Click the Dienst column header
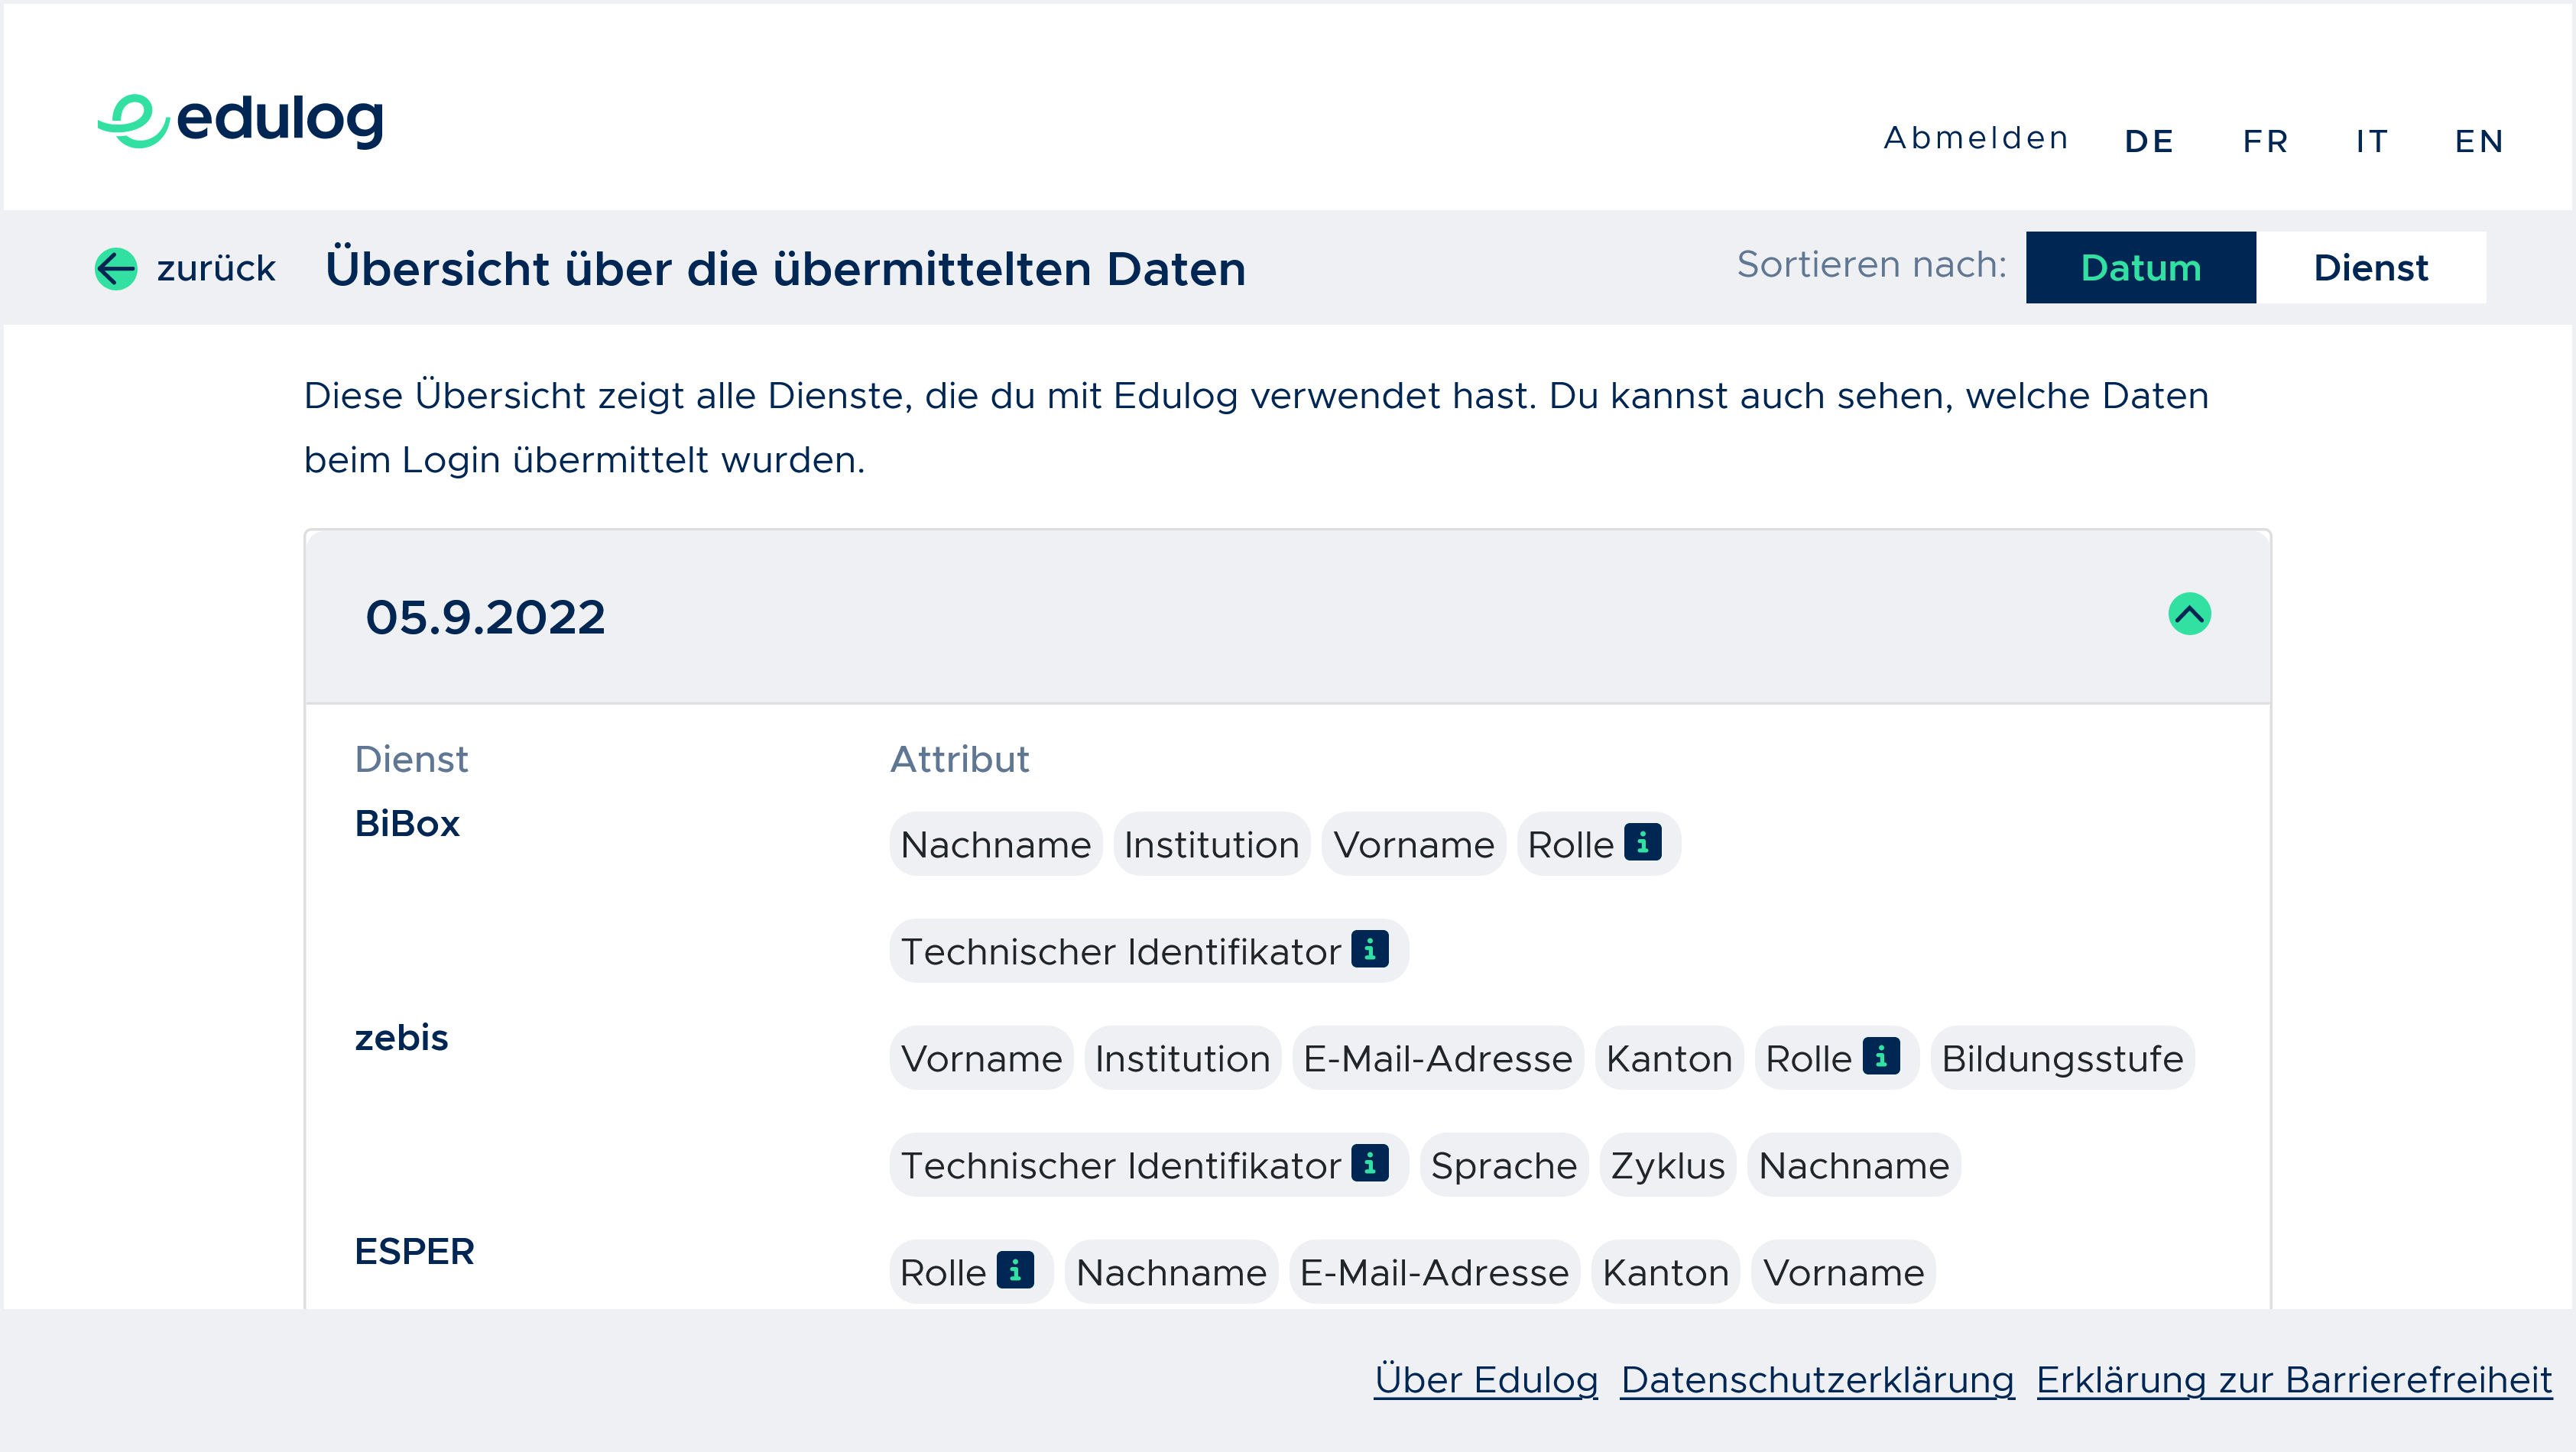Viewport: 2576px width, 1452px height. pyautogui.click(x=411, y=759)
